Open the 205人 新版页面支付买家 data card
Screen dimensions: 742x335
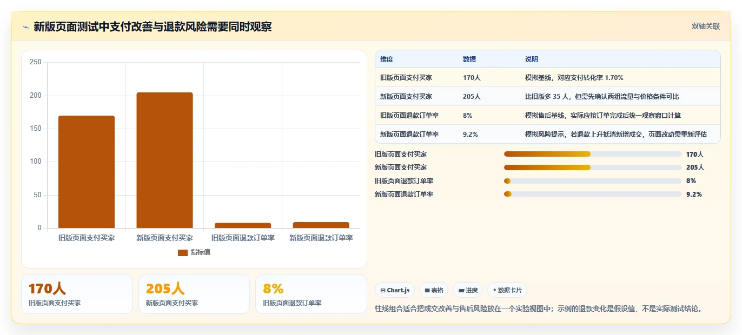click(194, 294)
